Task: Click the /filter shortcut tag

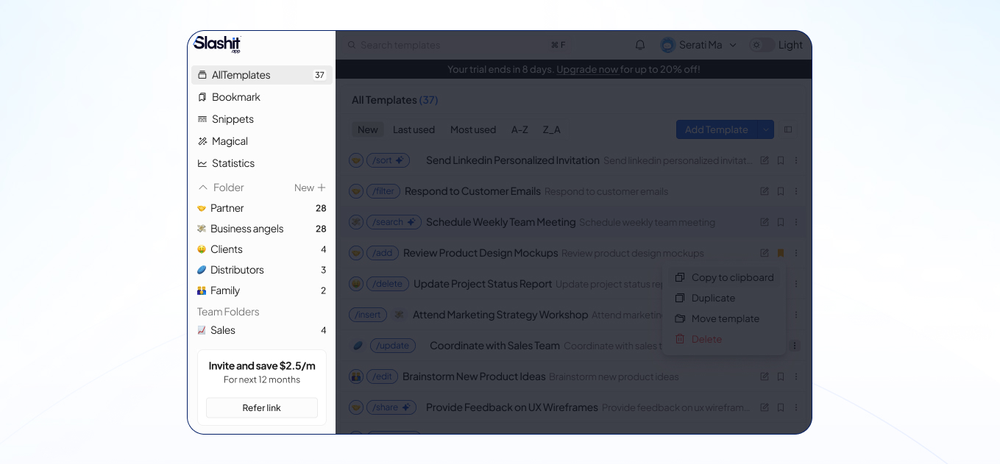Action: point(383,191)
